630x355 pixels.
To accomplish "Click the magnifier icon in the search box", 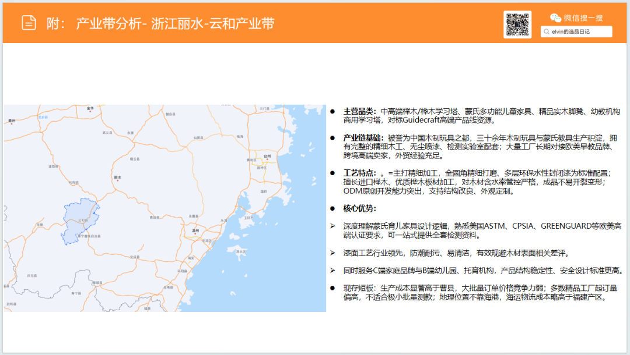I will tap(547, 31).
